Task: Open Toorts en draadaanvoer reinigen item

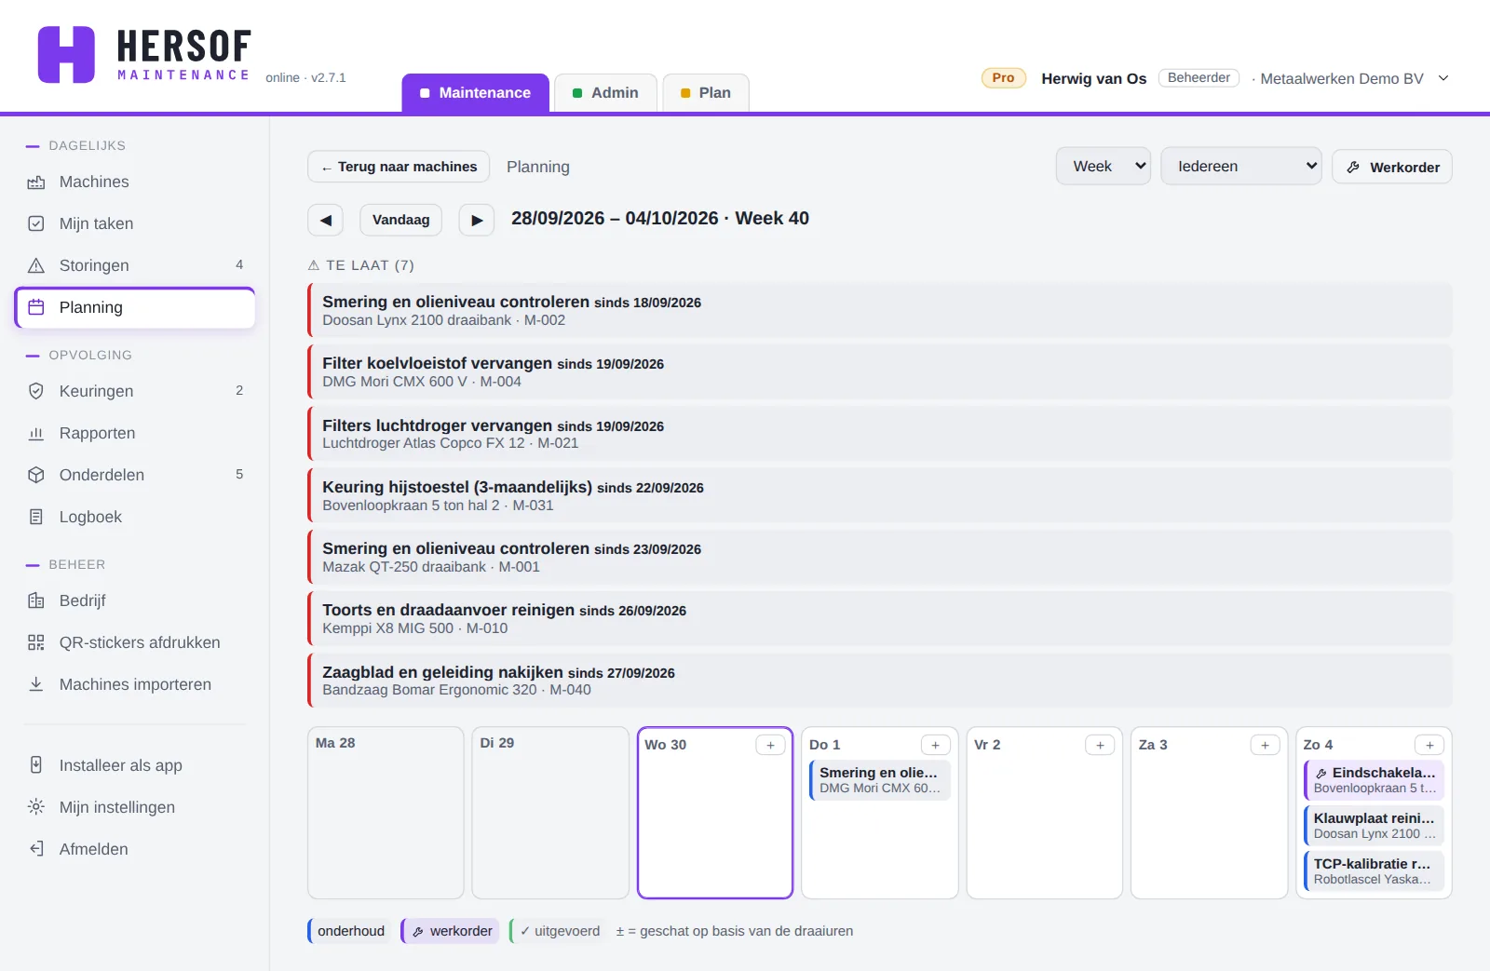Action: (x=880, y=618)
